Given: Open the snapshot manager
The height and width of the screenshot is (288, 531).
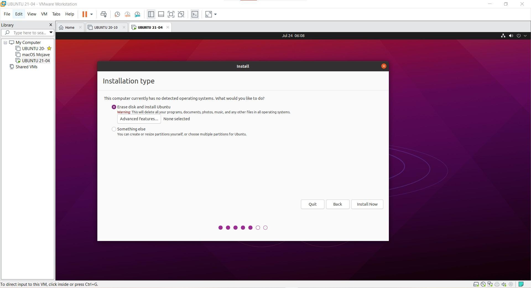Looking at the screenshot, I should (137, 14).
